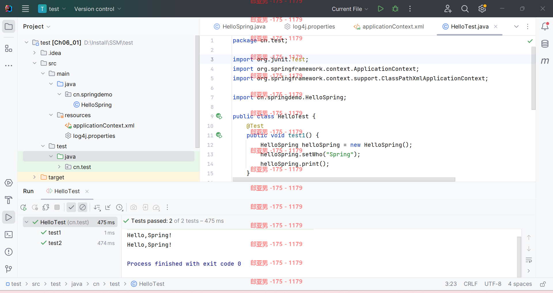Screen dimensions: 553x293
Task: Open test history clock
Action: click(120, 207)
